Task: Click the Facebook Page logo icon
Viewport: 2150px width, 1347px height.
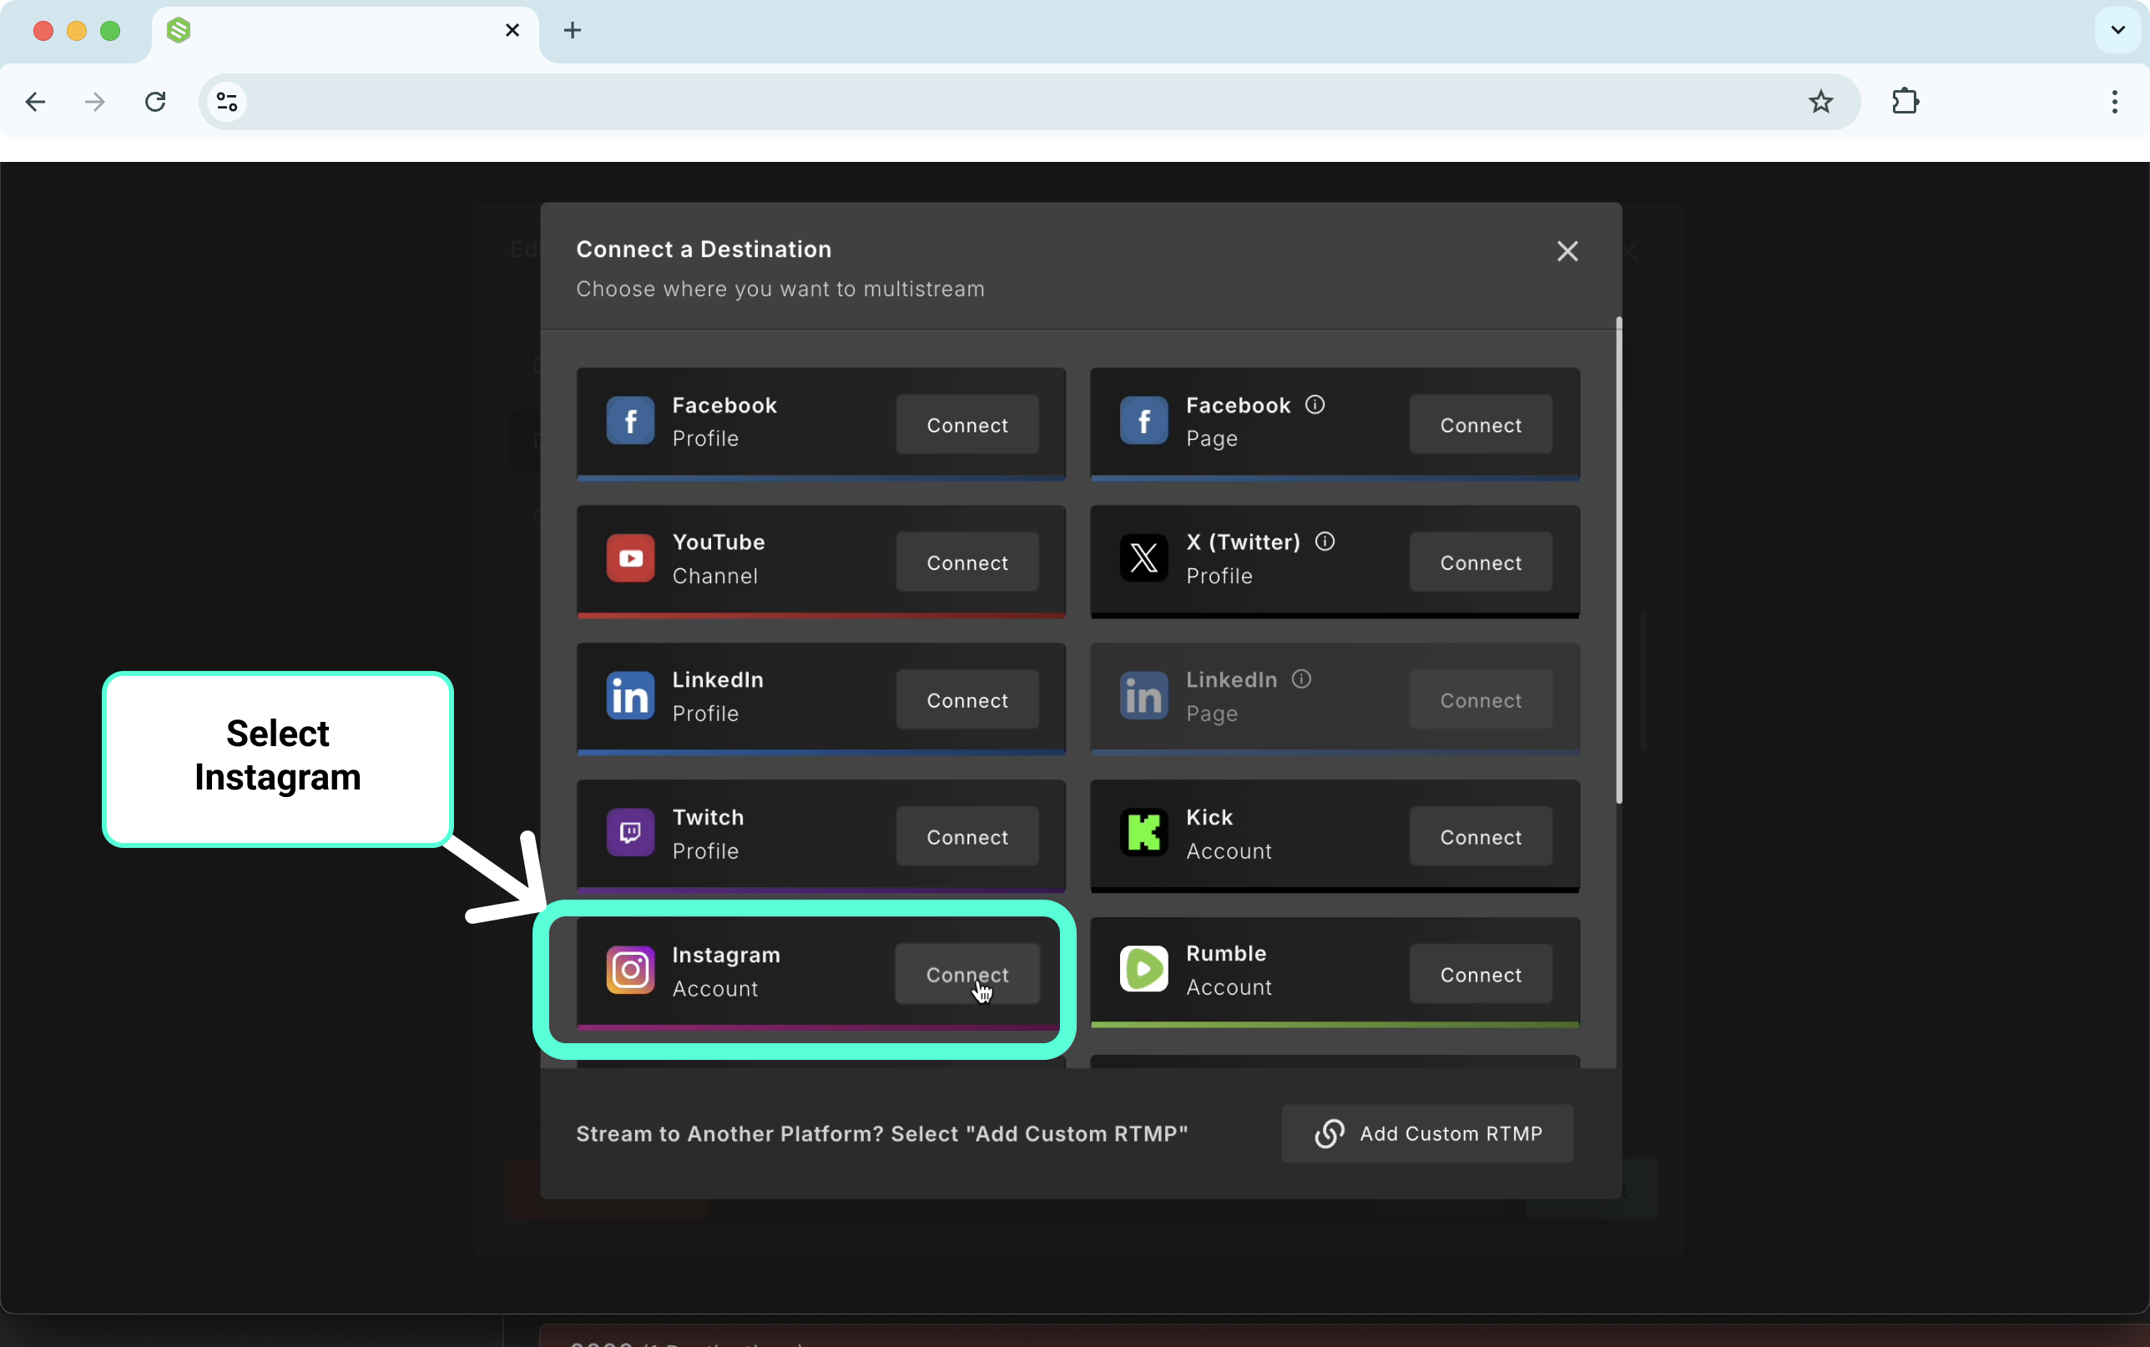Action: coord(1143,421)
